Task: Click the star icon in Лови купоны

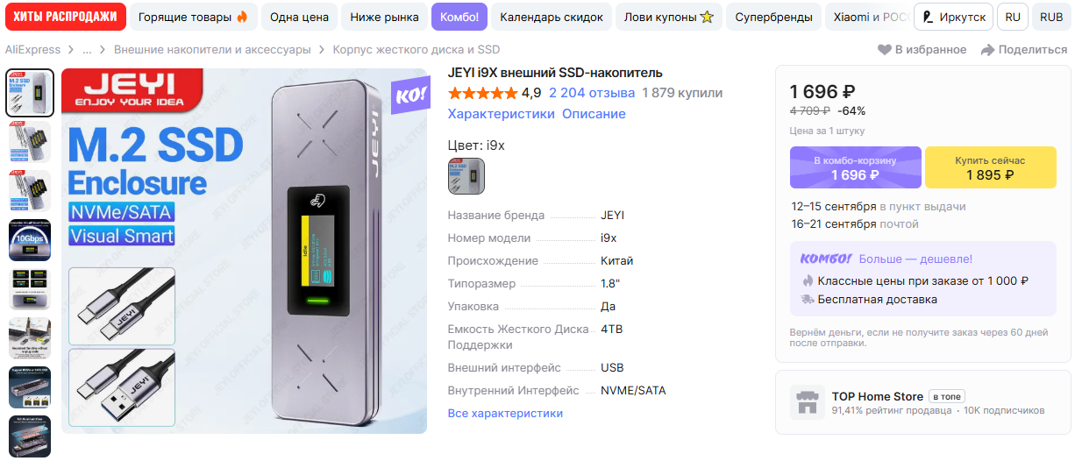Action: click(x=707, y=17)
